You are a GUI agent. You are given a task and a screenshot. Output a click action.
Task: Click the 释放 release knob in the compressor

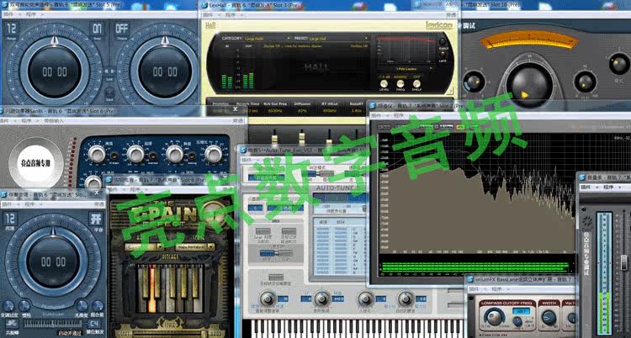[175, 154]
